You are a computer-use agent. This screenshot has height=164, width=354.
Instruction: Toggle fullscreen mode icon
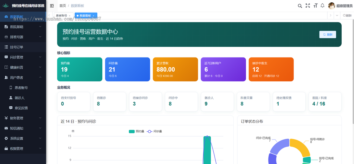(x=308, y=6)
